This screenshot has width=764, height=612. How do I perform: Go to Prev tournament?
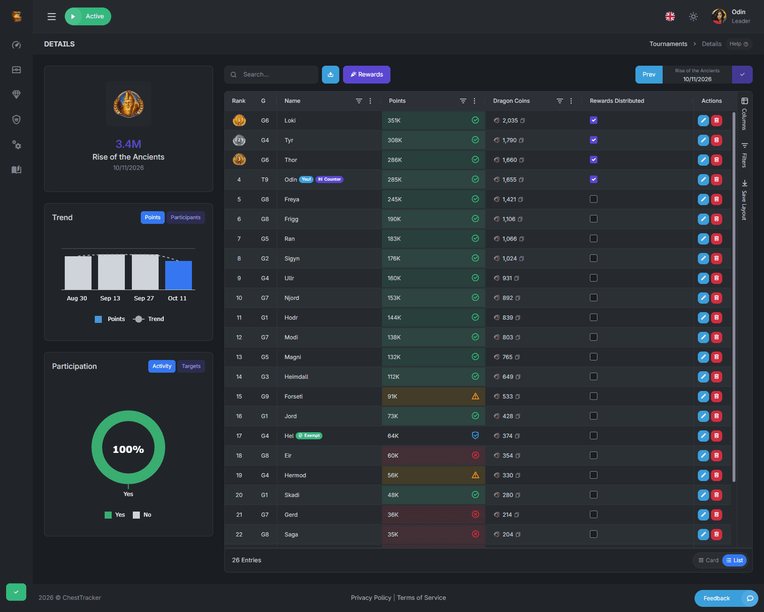tap(649, 75)
